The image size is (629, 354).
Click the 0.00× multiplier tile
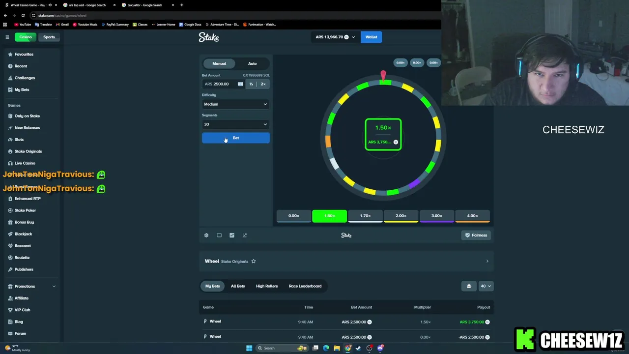pyautogui.click(x=294, y=216)
